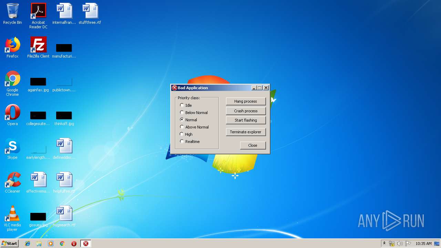Open Windows Explorer folder taskbar icon
The image size is (441, 248).
(x=39, y=244)
